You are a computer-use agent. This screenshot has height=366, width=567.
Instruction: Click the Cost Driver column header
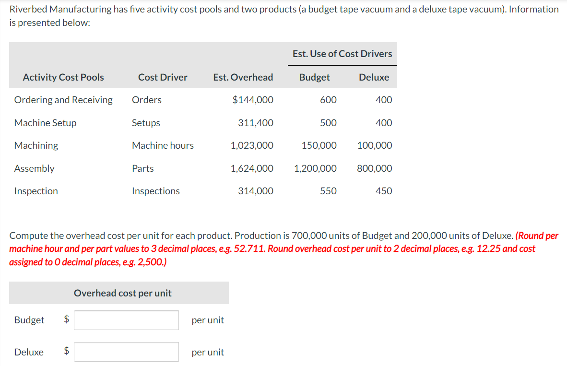click(163, 77)
